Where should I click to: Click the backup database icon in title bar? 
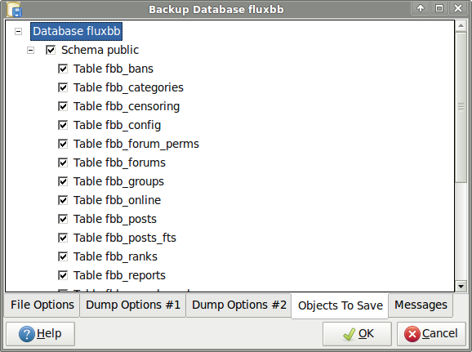(14, 9)
